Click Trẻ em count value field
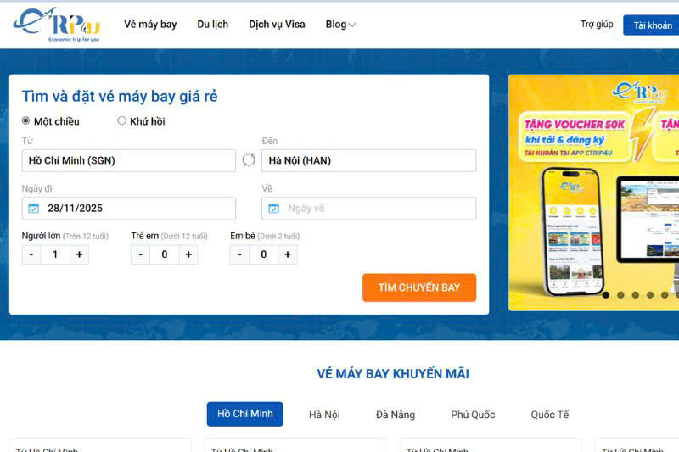The image size is (679, 452). tap(165, 254)
